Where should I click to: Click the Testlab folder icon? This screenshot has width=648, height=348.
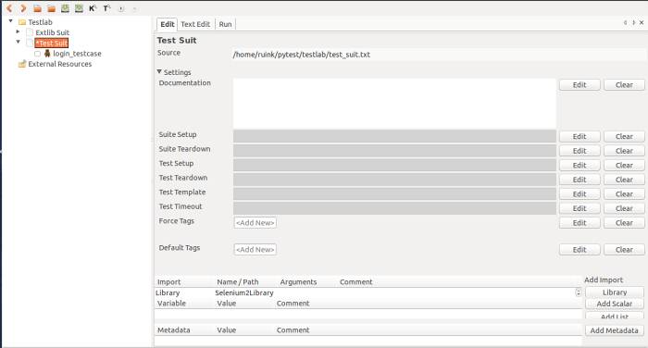22,22
